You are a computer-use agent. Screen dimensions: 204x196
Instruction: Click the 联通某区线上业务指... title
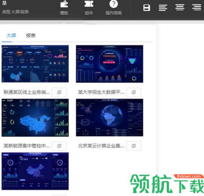27,92
